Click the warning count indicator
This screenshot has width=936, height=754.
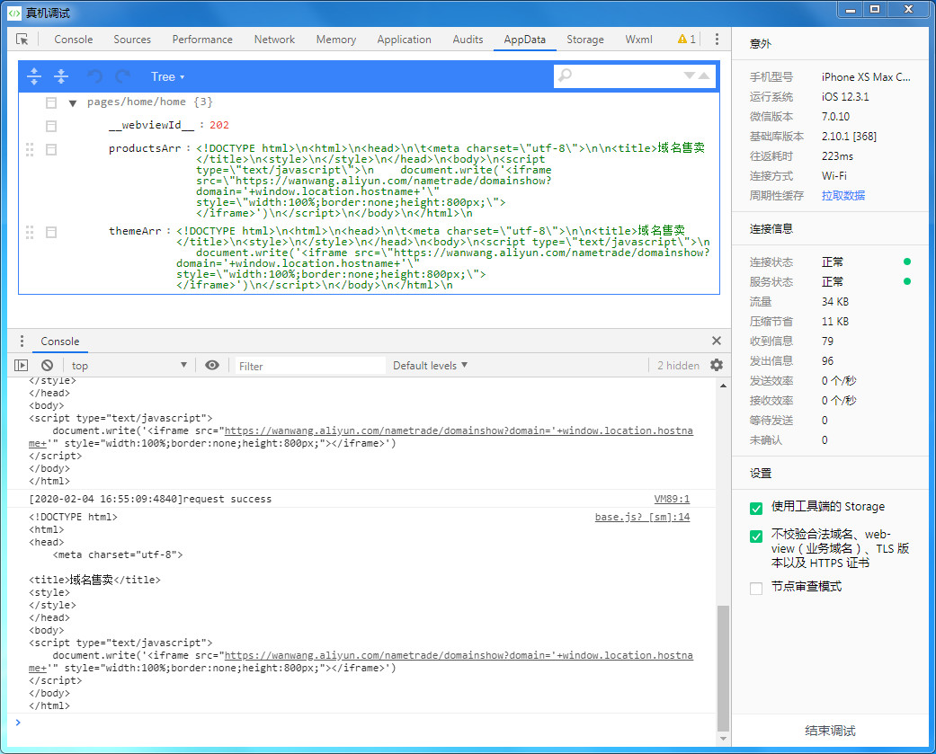tap(686, 40)
